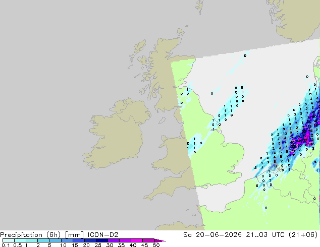Click the 40–45 mm magenta swatch
This screenshot has width=320, height=247.
pyautogui.click(x=137, y=240)
